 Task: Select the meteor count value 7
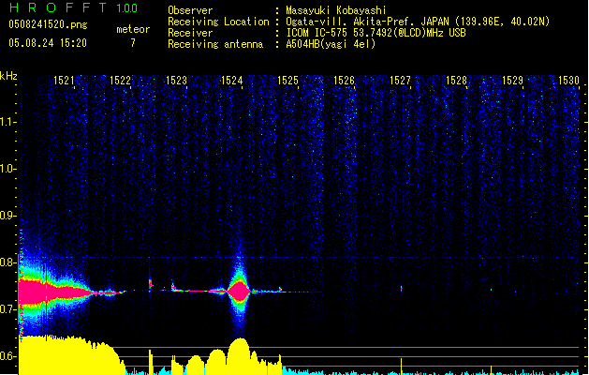(x=132, y=43)
